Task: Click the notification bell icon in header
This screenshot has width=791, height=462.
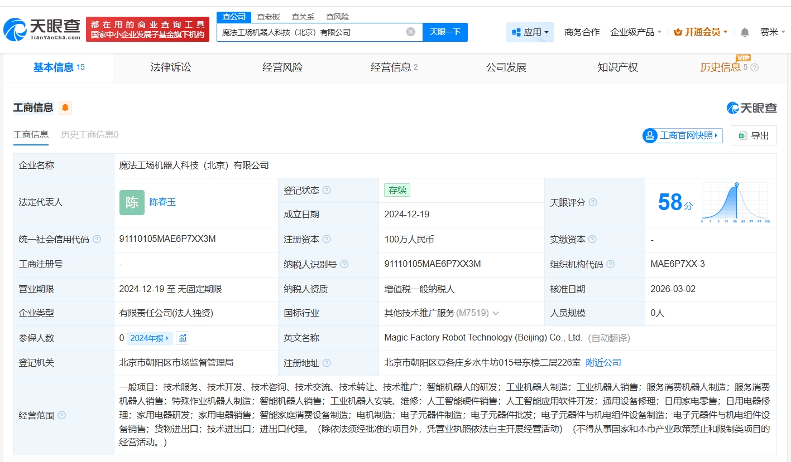Action: click(x=744, y=32)
